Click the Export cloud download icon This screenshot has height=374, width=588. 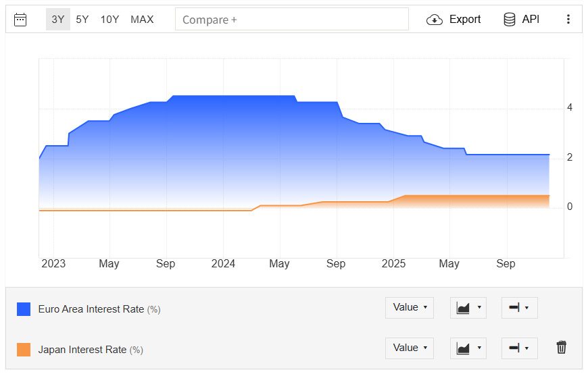pos(435,20)
